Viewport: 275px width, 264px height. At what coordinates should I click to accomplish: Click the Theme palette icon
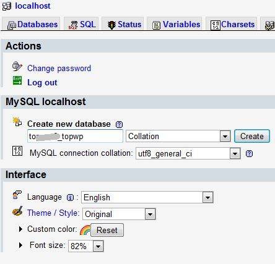pyautogui.click(x=17, y=211)
